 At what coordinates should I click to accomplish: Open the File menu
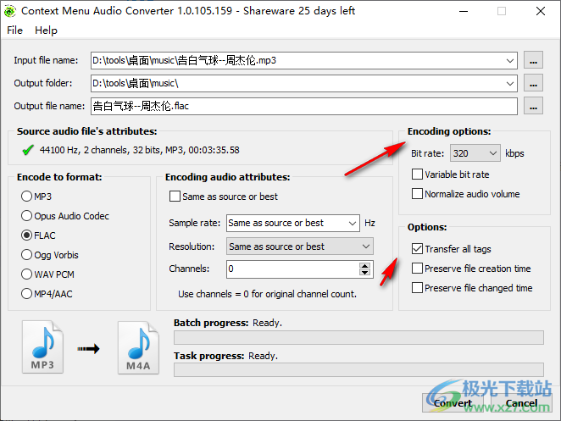tap(14, 30)
